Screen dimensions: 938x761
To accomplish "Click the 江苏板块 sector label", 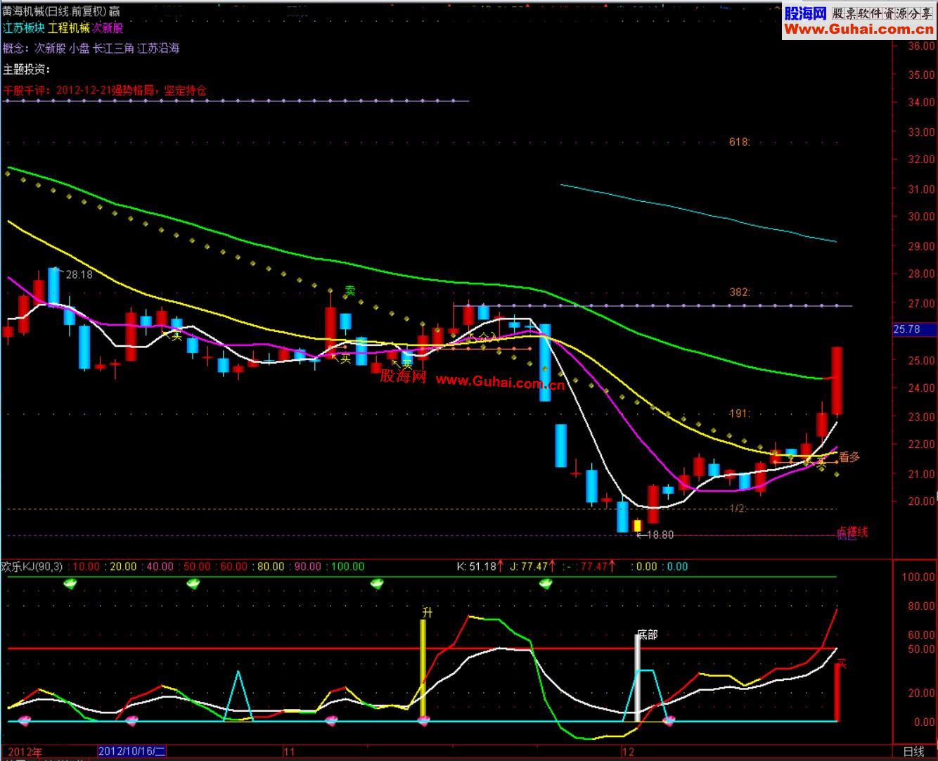I will (x=24, y=28).
